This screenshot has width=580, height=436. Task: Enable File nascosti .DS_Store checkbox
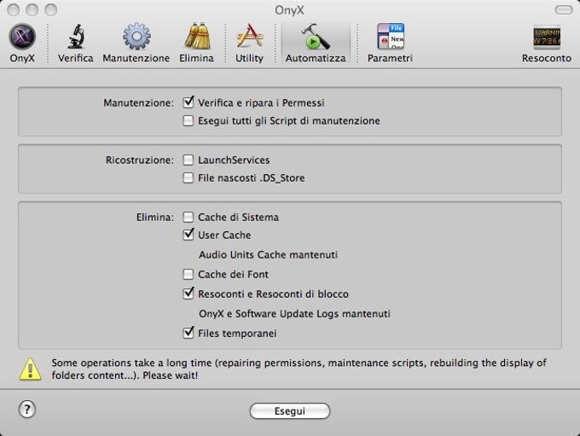[188, 178]
